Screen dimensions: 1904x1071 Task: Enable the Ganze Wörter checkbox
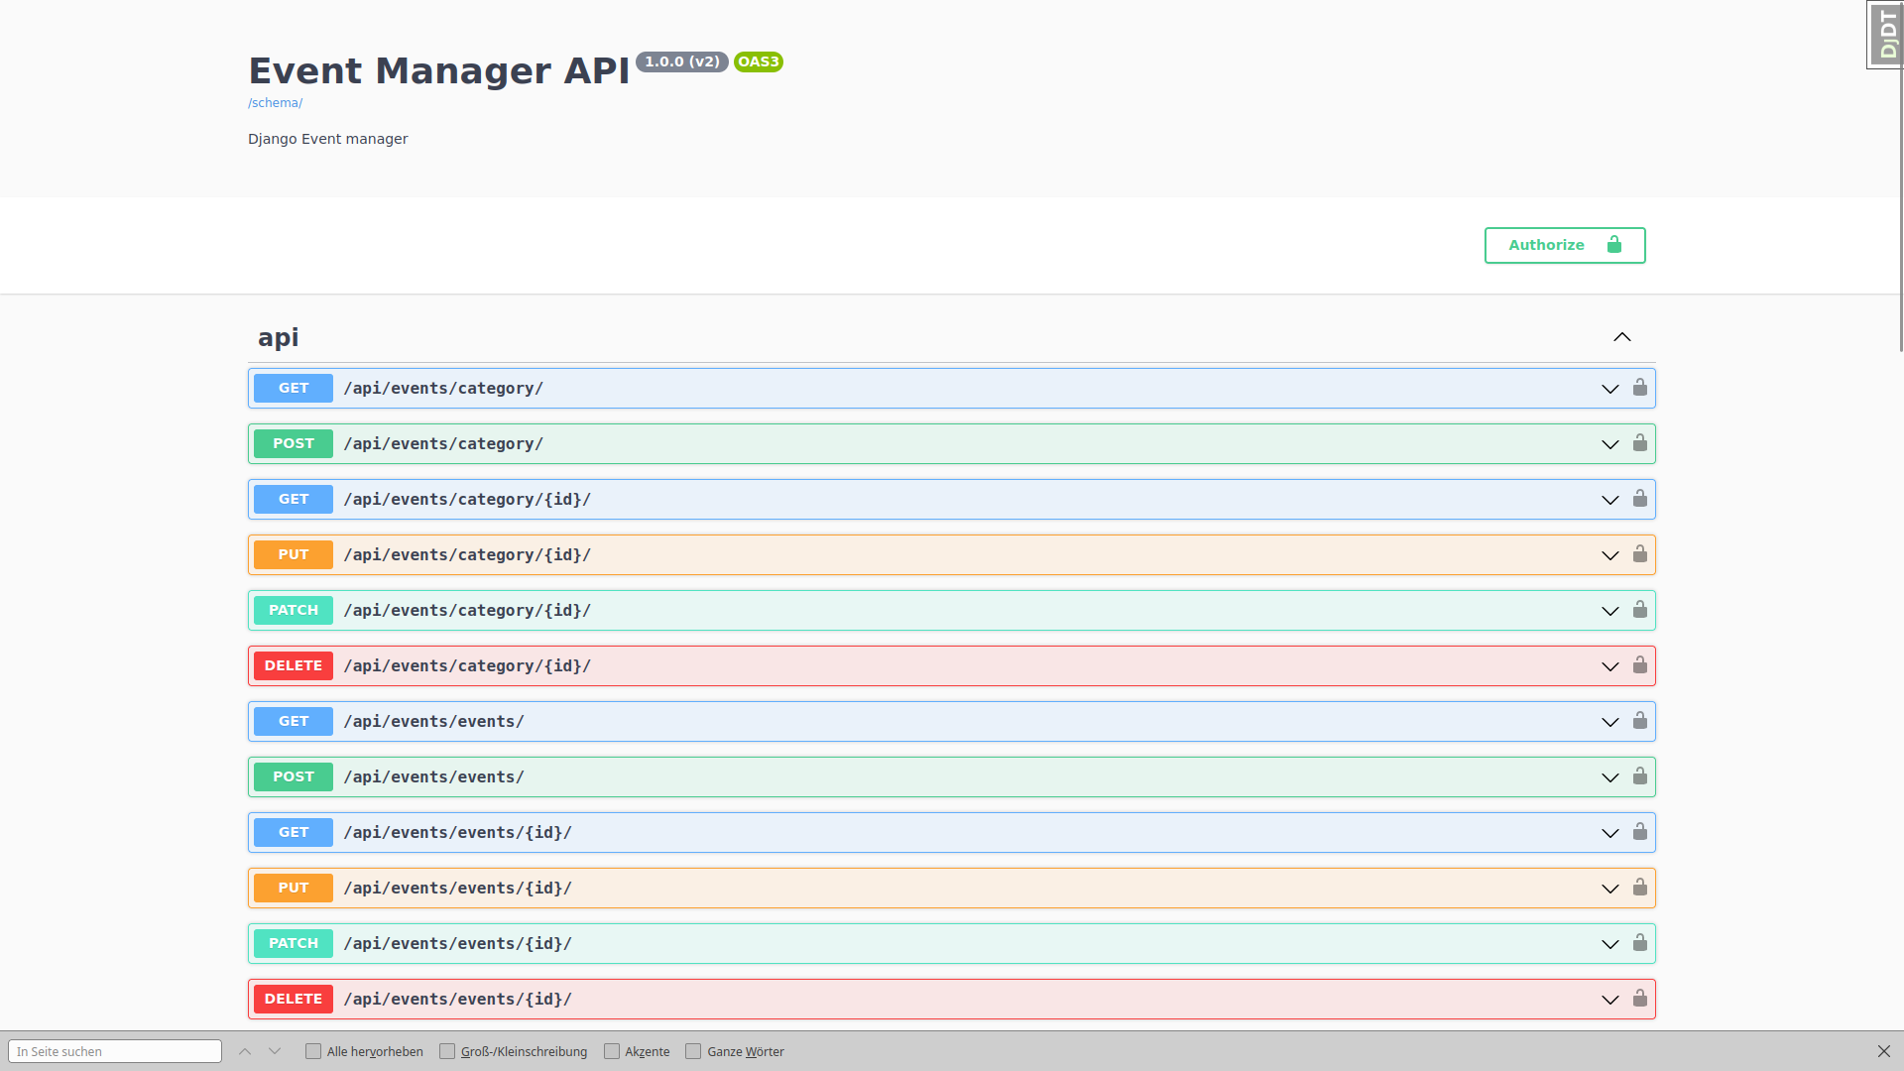(692, 1050)
